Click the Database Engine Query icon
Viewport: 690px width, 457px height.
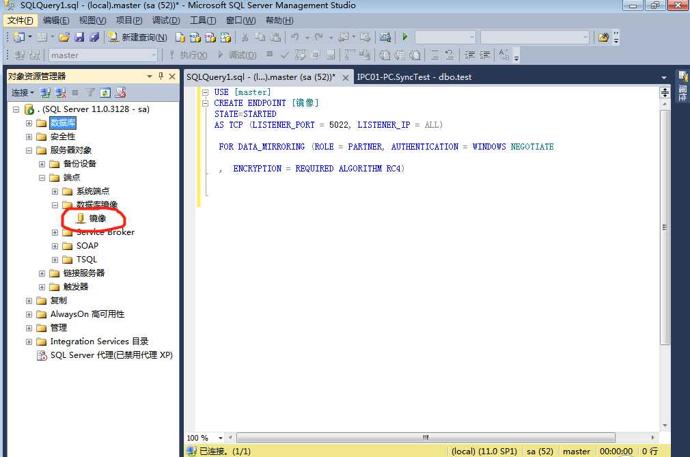tap(180, 38)
